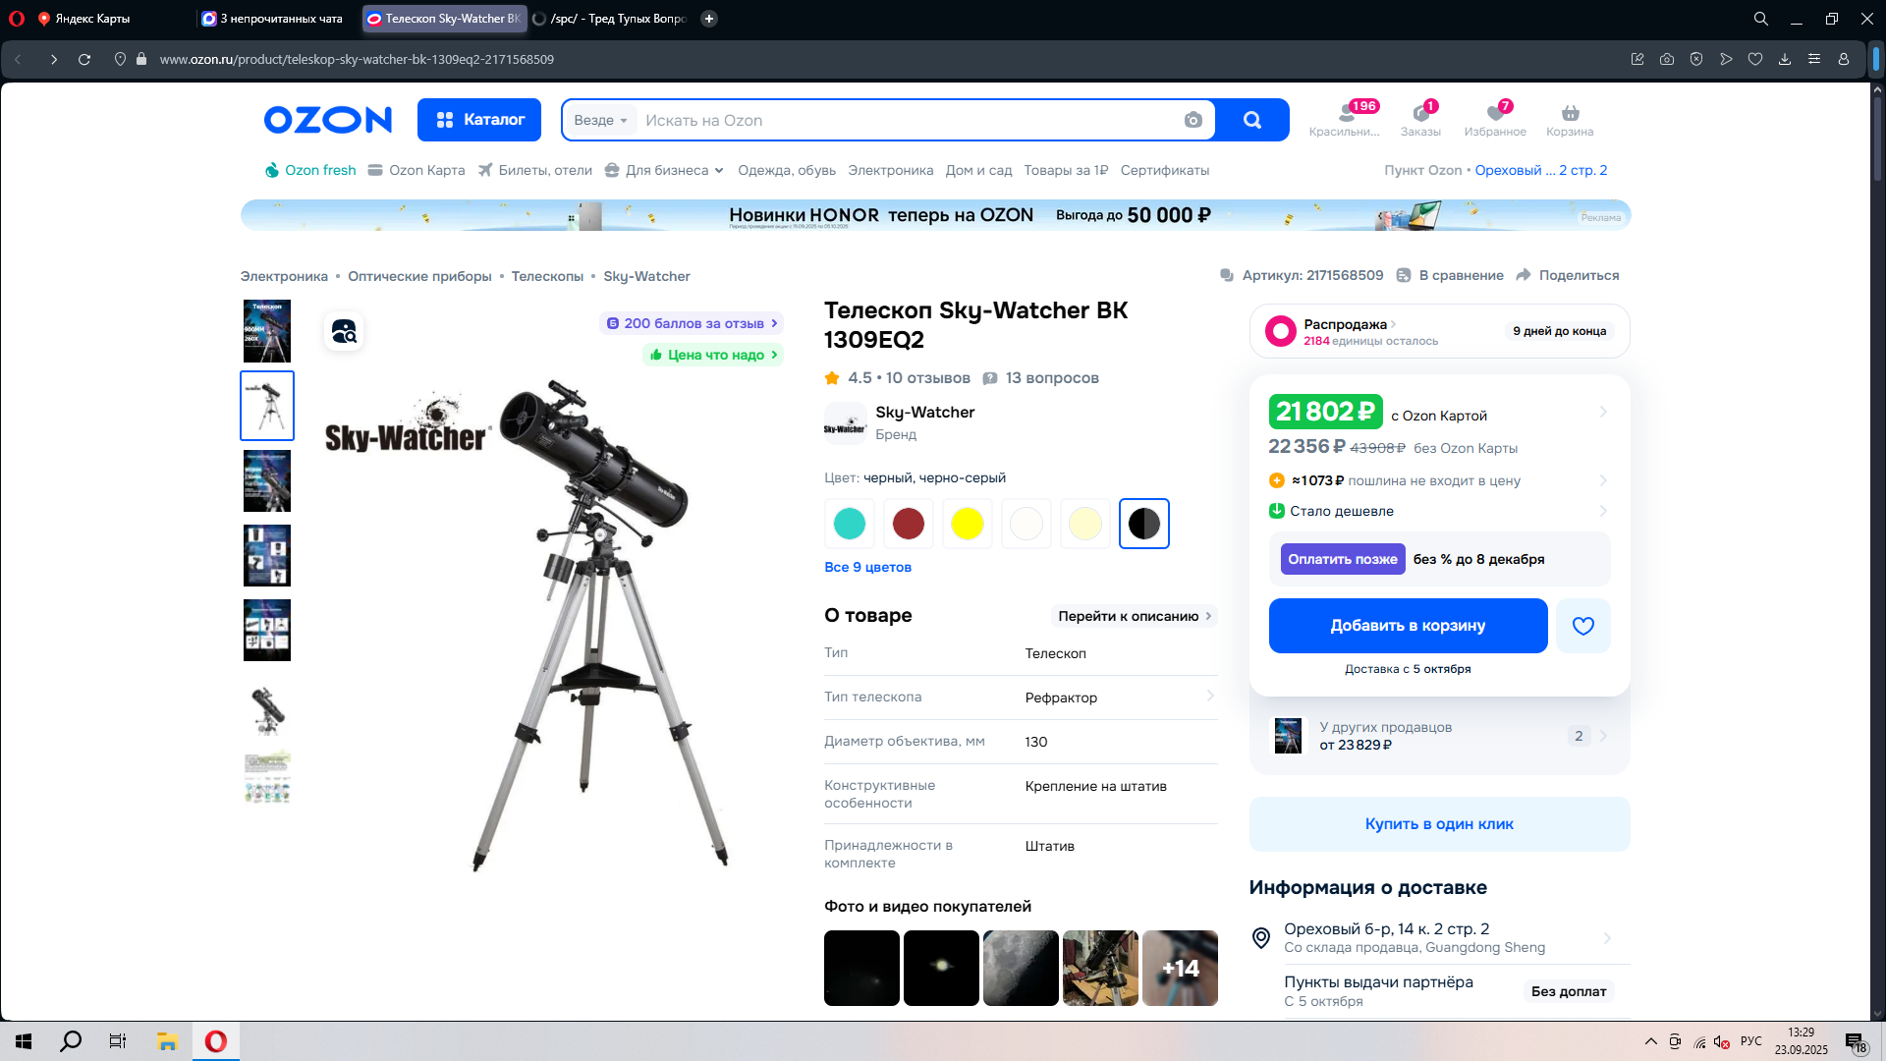Click the camera image search icon
Screen dimensions: 1886x1061
pos(1193,120)
